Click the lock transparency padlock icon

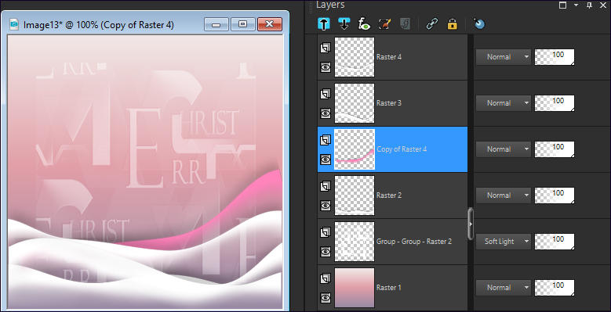(x=452, y=24)
